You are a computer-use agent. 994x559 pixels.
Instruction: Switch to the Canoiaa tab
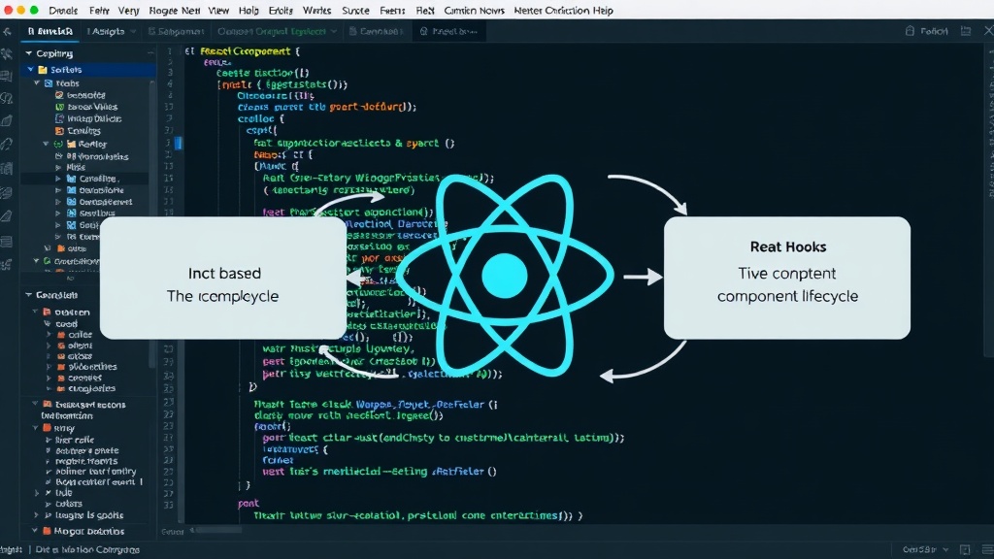click(x=377, y=31)
